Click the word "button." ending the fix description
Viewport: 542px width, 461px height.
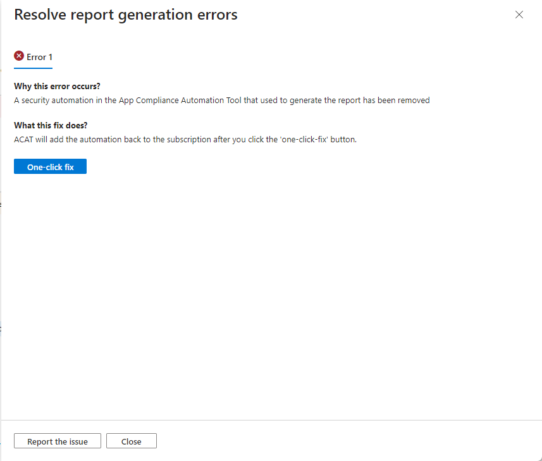(343, 139)
